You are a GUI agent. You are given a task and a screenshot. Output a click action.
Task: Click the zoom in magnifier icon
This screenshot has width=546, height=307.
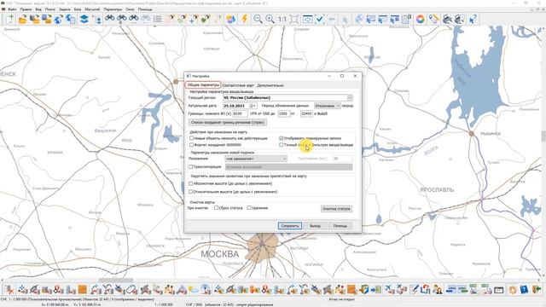(x=270, y=19)
